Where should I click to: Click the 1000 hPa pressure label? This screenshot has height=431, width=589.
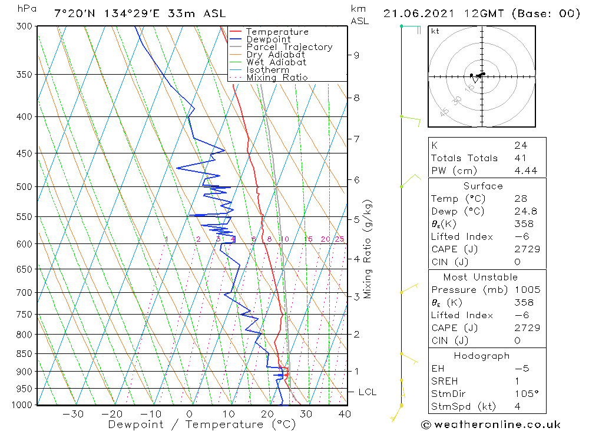point(22,405)
